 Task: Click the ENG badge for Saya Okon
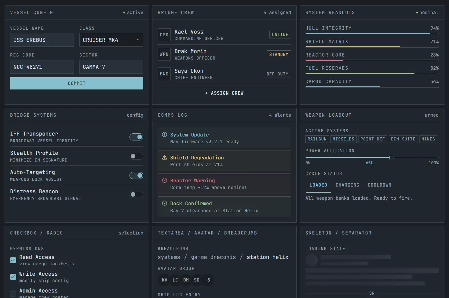coord(164,74)
